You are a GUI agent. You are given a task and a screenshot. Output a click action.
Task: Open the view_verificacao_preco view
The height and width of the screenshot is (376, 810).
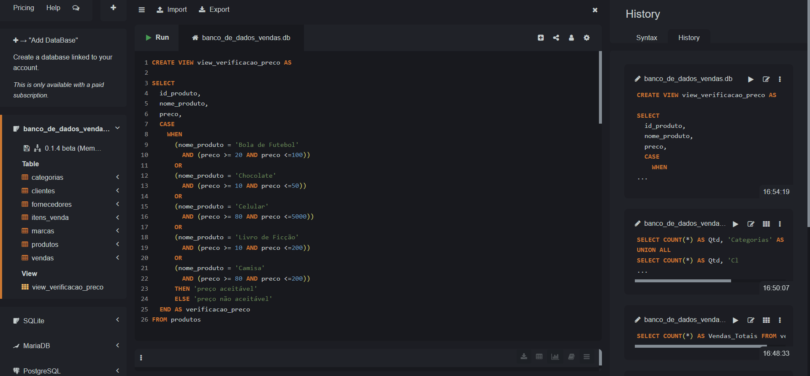(68, 287)
